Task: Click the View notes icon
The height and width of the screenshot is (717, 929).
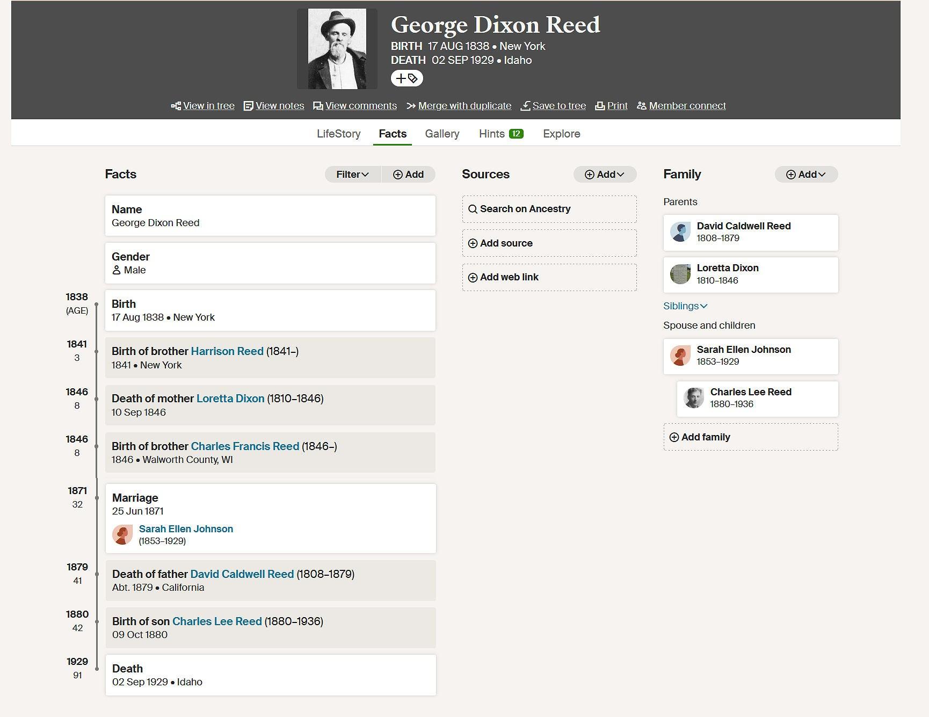Action: coord(248,106)
